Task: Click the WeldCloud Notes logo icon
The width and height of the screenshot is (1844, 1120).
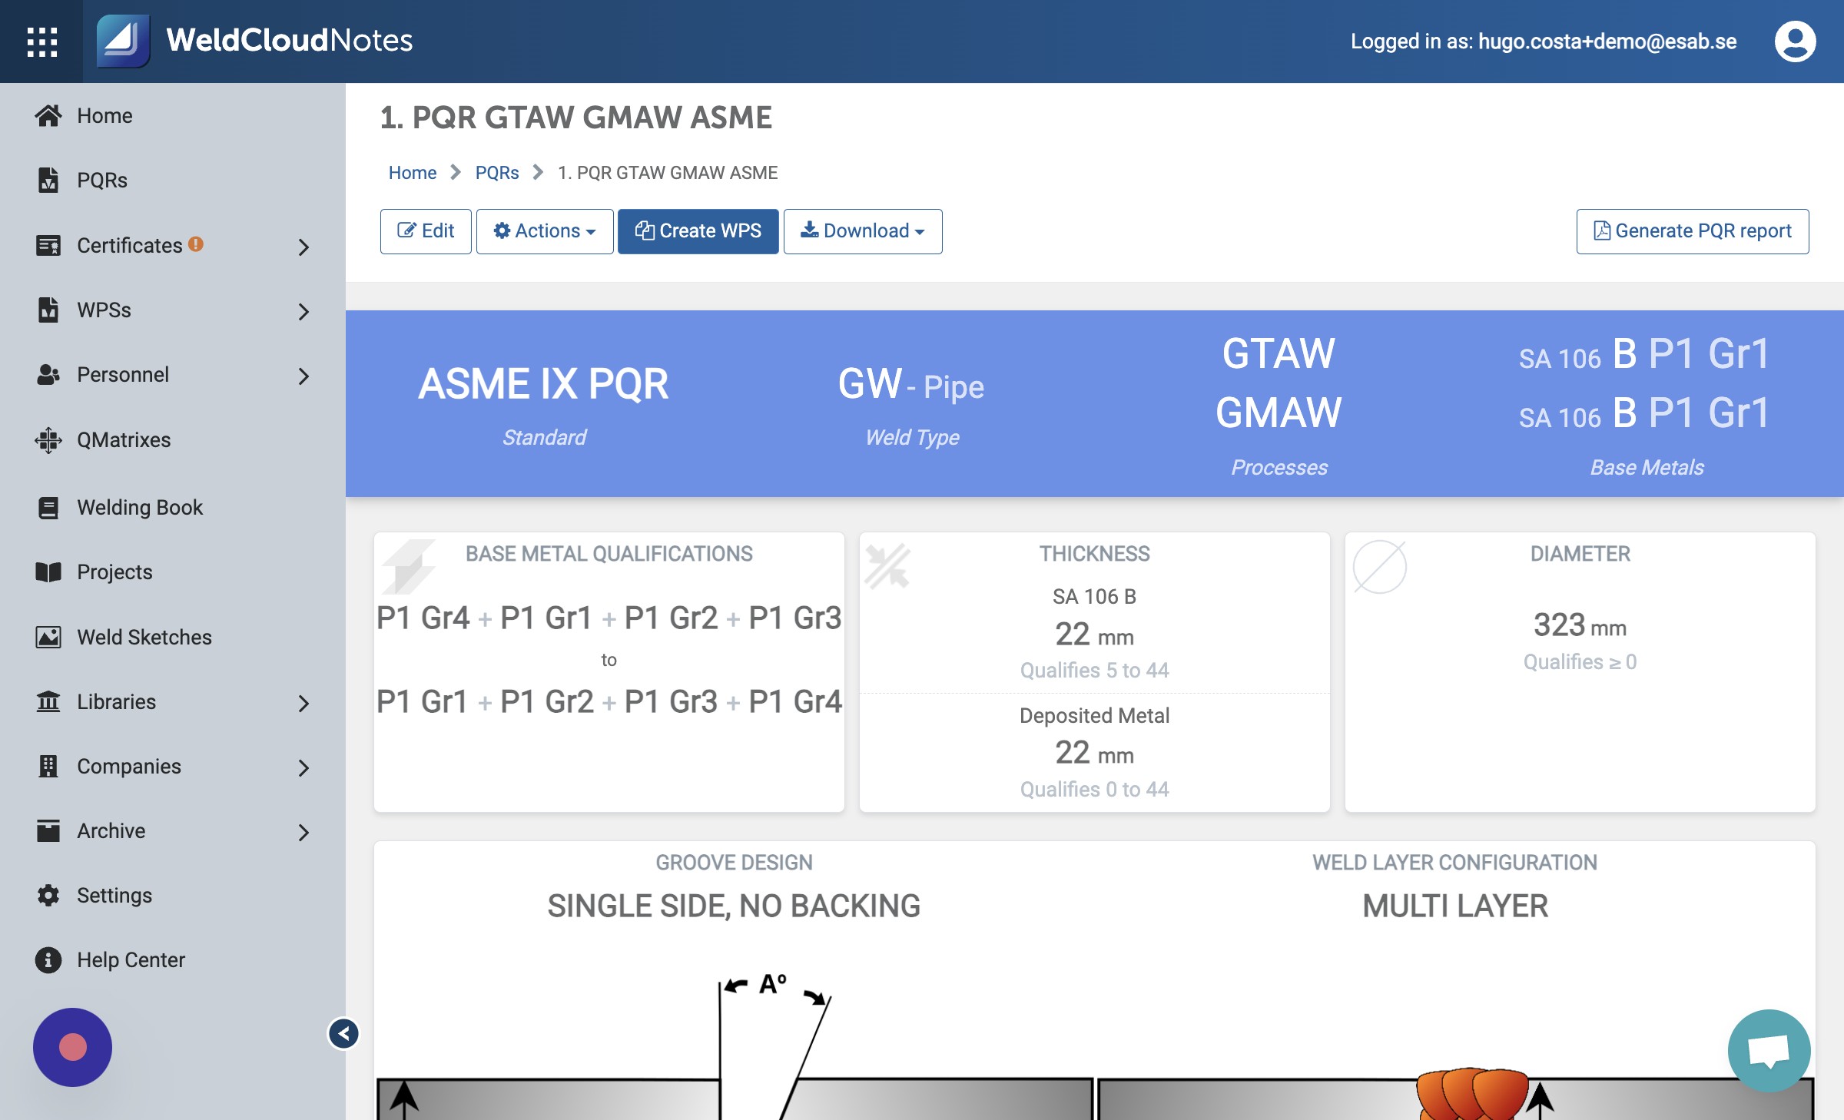Action: pos(123,41)
